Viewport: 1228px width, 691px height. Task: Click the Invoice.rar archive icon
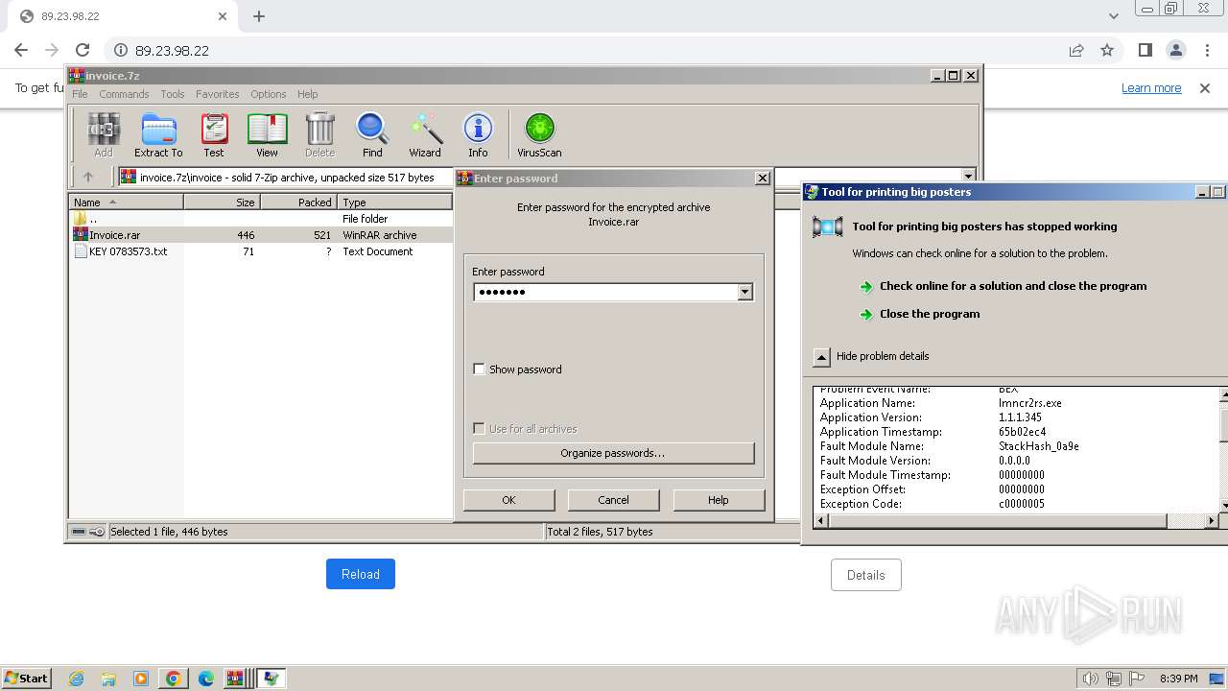coord(80,235)
